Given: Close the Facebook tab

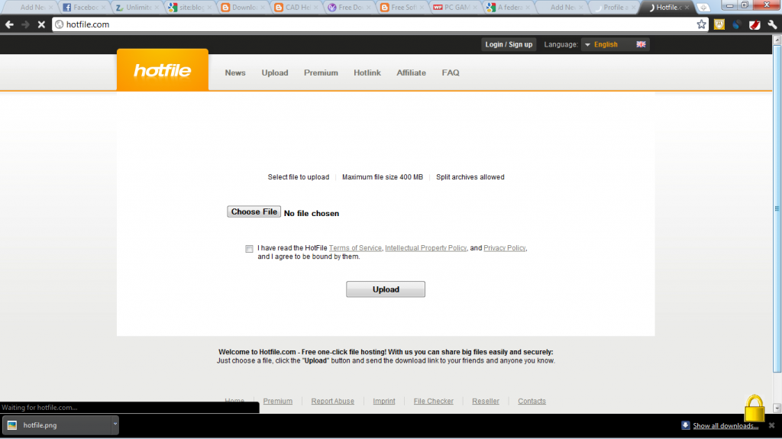Looking at the screenshot, I should [104, 8].
